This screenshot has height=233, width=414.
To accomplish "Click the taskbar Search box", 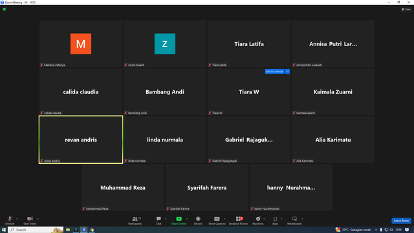I will coord(36,230).
